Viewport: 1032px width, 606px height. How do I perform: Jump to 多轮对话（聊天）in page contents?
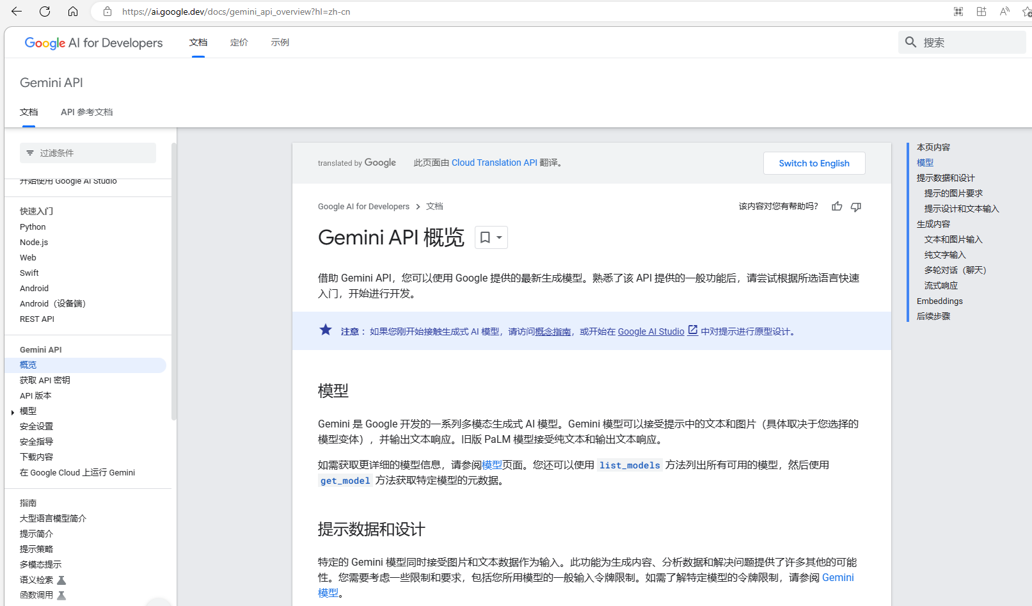[956, 270]
